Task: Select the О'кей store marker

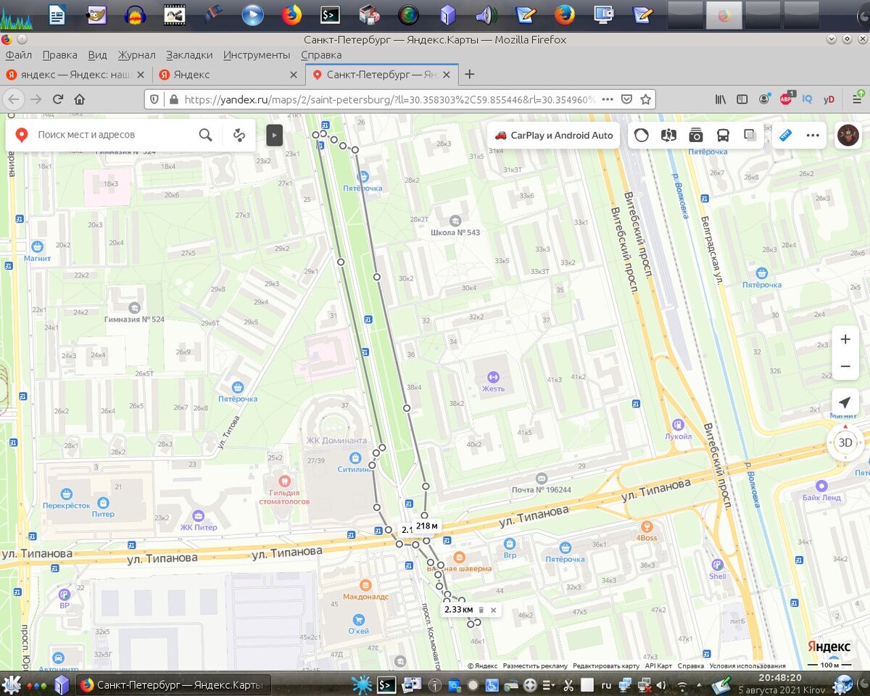Action: point(358,620)
